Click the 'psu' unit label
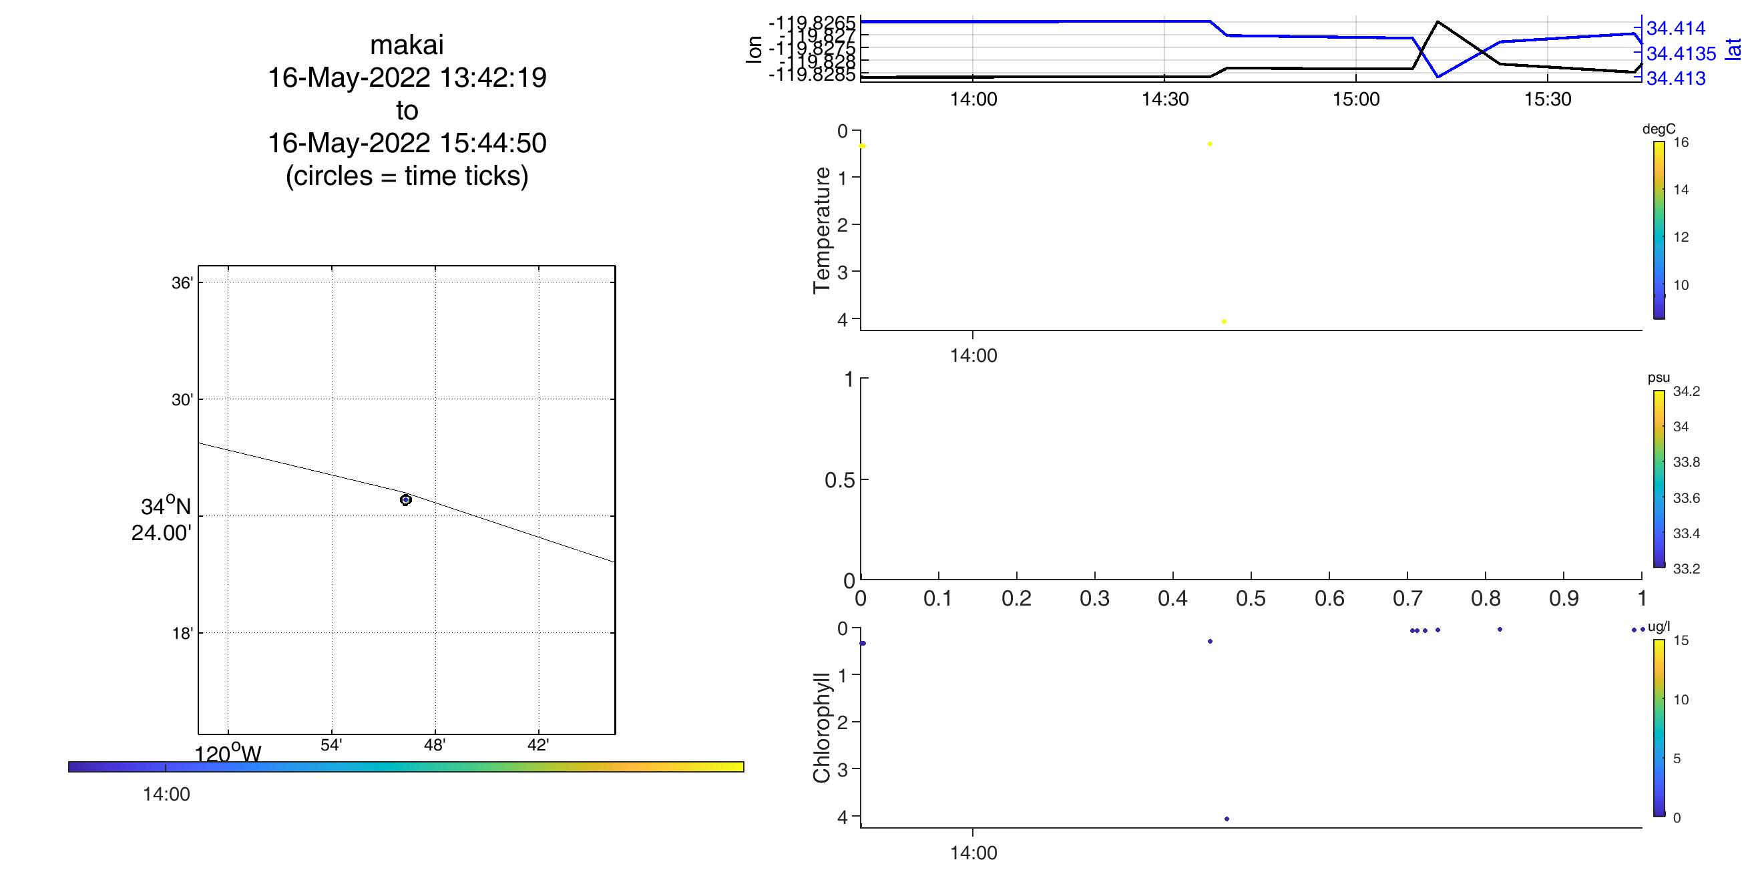1752x876 pixels. coord(1658,378)
